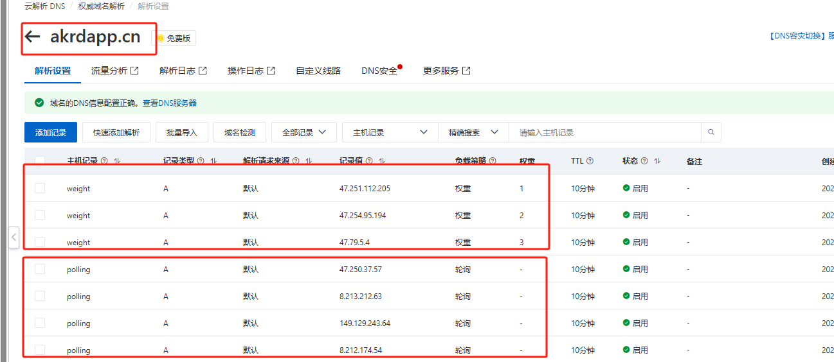834x362 pixels.
Task: Expand the 全部记录 filter dropdown
Action: coord(304,132)
